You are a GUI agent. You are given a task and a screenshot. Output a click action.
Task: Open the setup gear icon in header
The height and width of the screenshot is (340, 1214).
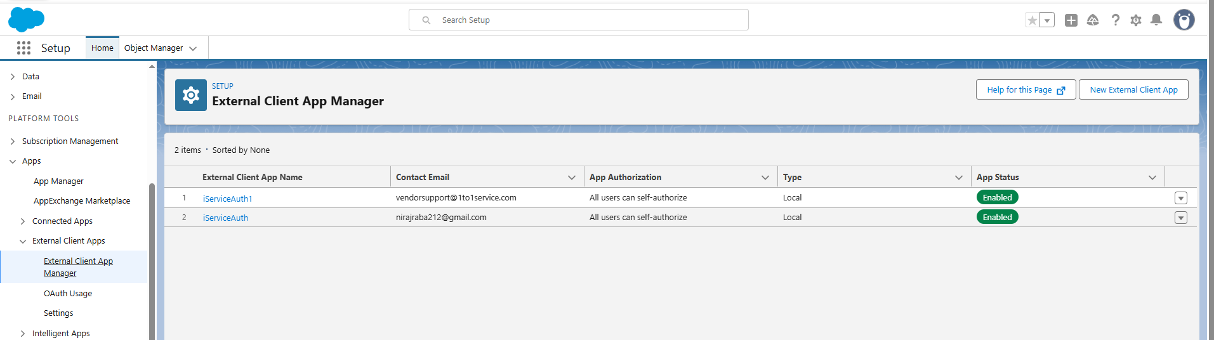[1136, 20]
